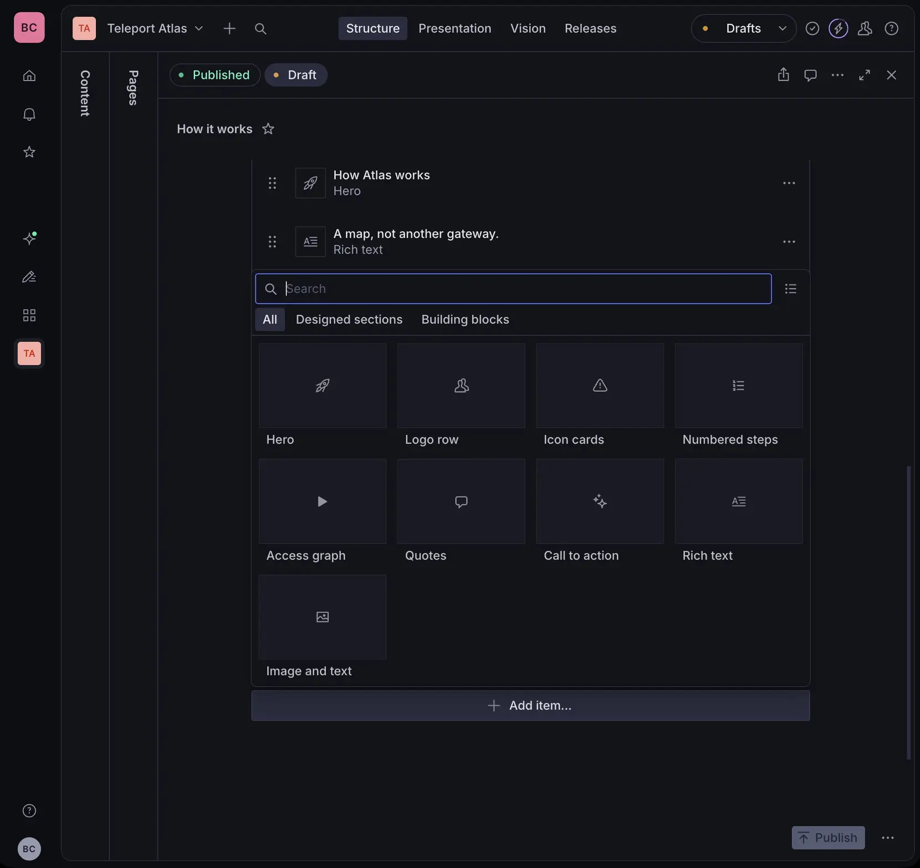920x868 pixels.
Task: Open options menu for Rich text item
Action: [x=789, y=242]
